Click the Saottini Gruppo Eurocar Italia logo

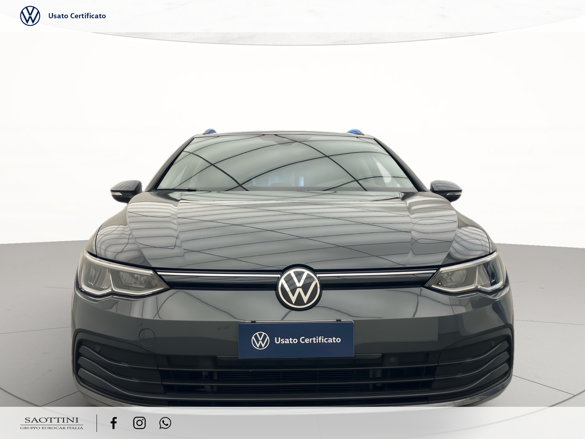52,423
